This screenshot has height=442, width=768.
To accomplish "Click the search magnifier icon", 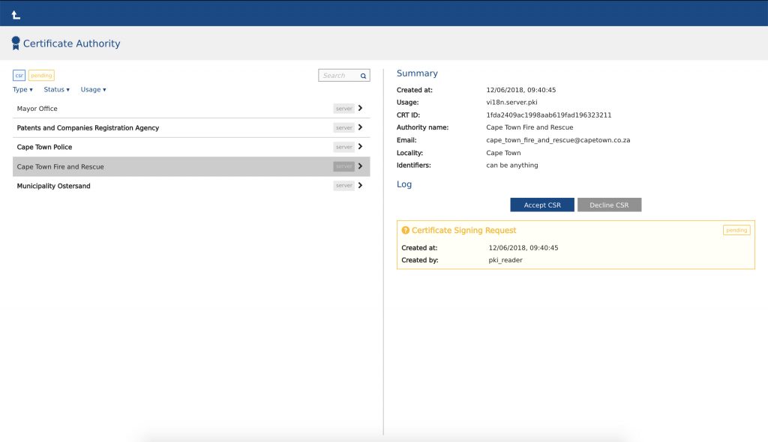I will point(364,76).
